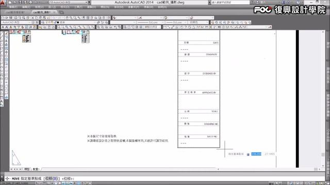
Task: Select the Move tool in Modify toolbar
Action: (6, 52)
